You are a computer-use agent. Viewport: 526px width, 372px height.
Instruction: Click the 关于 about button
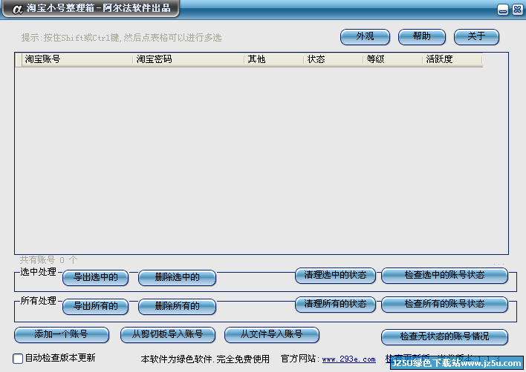476,36
